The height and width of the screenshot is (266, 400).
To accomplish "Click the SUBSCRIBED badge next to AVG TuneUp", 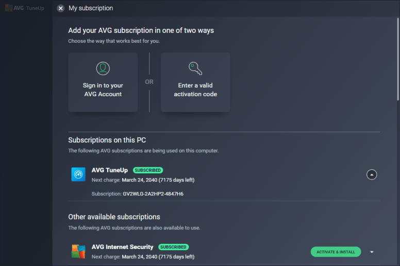I will coord(148,170).
